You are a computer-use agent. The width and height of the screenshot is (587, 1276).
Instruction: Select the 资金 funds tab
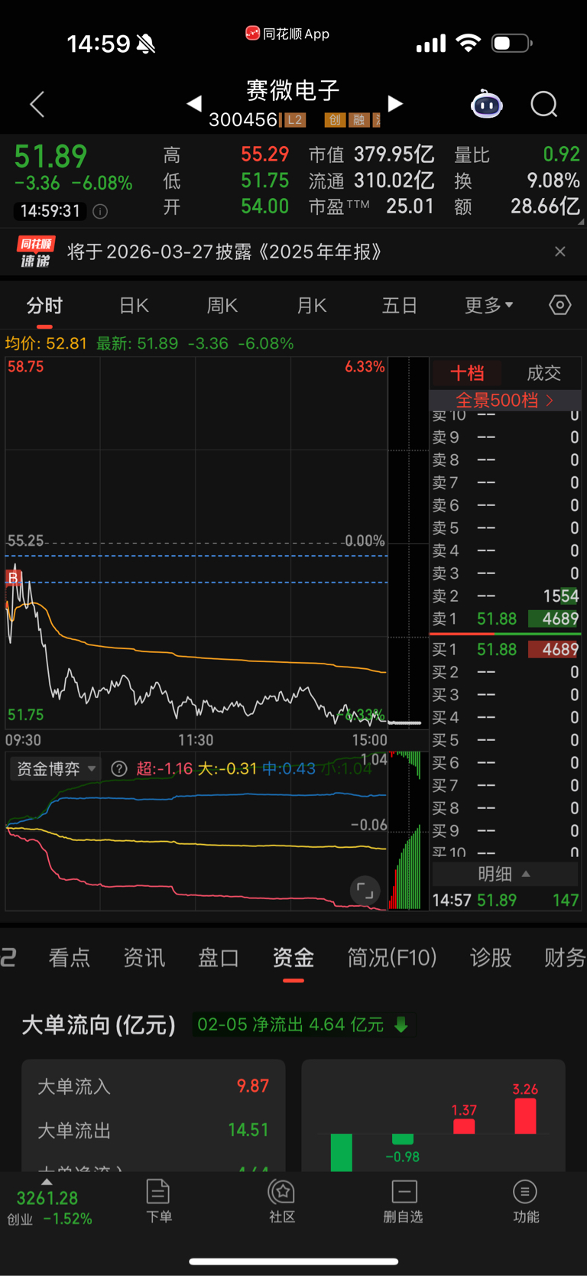tap(293, 958)
